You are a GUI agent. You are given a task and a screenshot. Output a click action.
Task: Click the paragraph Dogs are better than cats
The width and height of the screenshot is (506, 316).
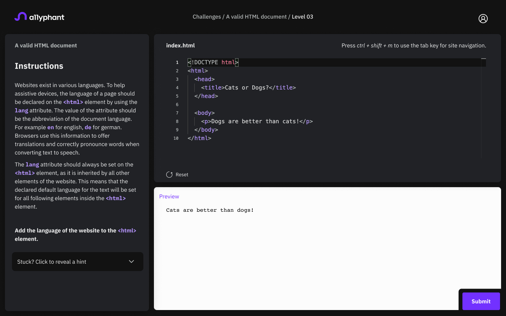pyautogui.click(x=257, y=121)
